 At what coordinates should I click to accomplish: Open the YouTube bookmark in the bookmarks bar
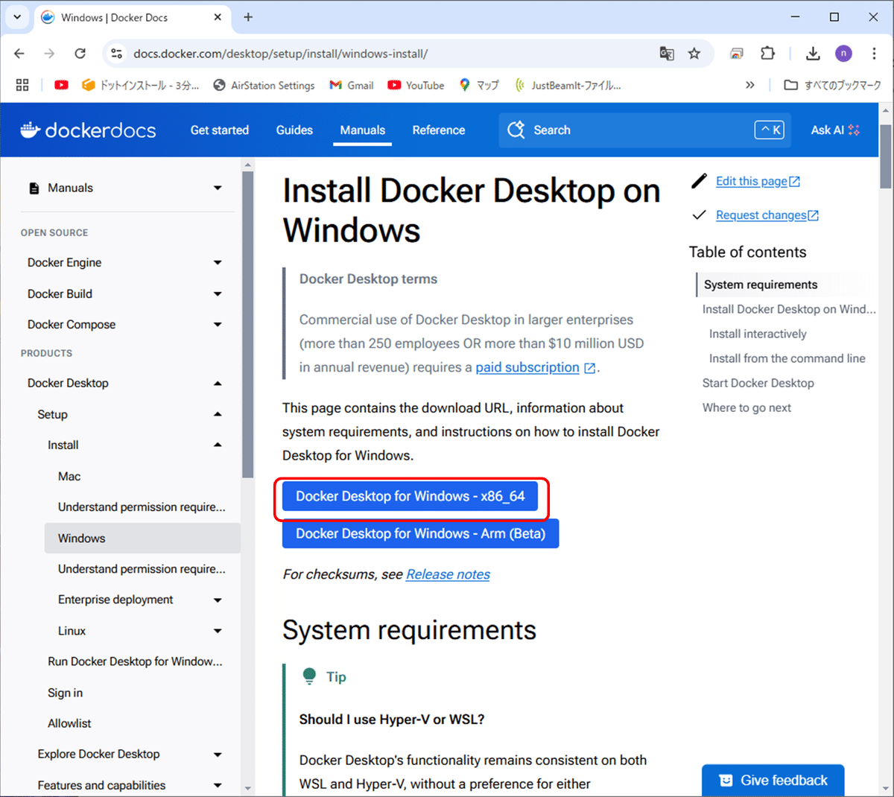coord(415,85)
